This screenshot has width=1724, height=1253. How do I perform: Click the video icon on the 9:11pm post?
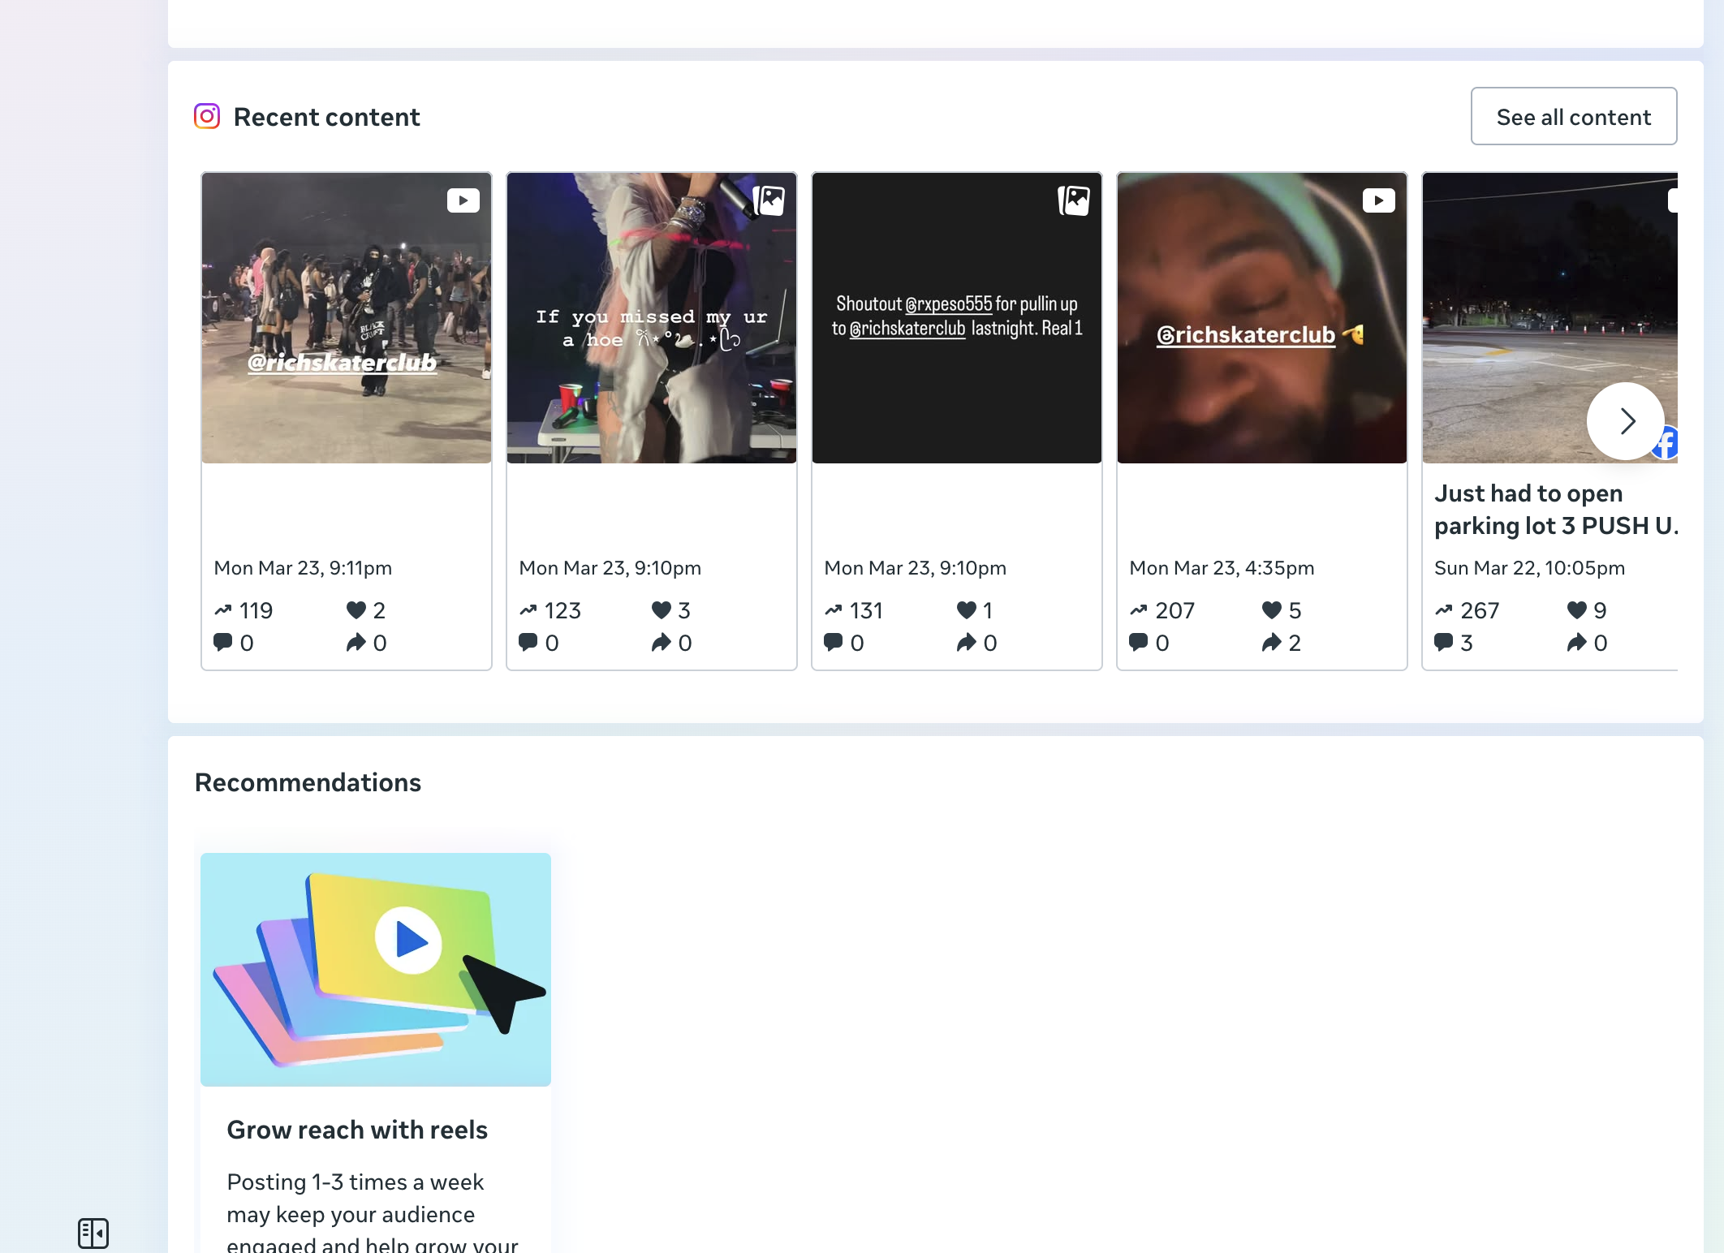coord(463,200)
